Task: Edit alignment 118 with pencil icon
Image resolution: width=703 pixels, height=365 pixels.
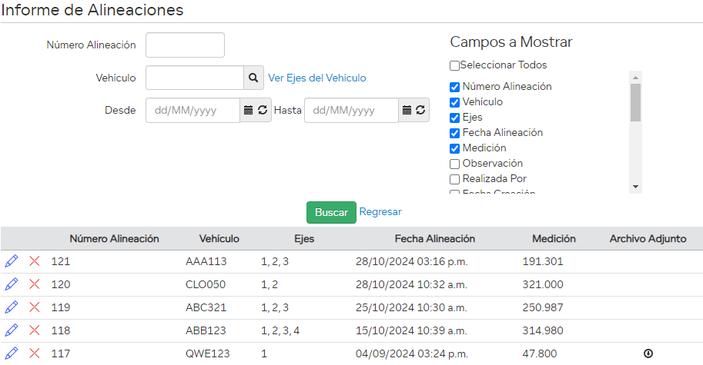Action: (12, 330)
